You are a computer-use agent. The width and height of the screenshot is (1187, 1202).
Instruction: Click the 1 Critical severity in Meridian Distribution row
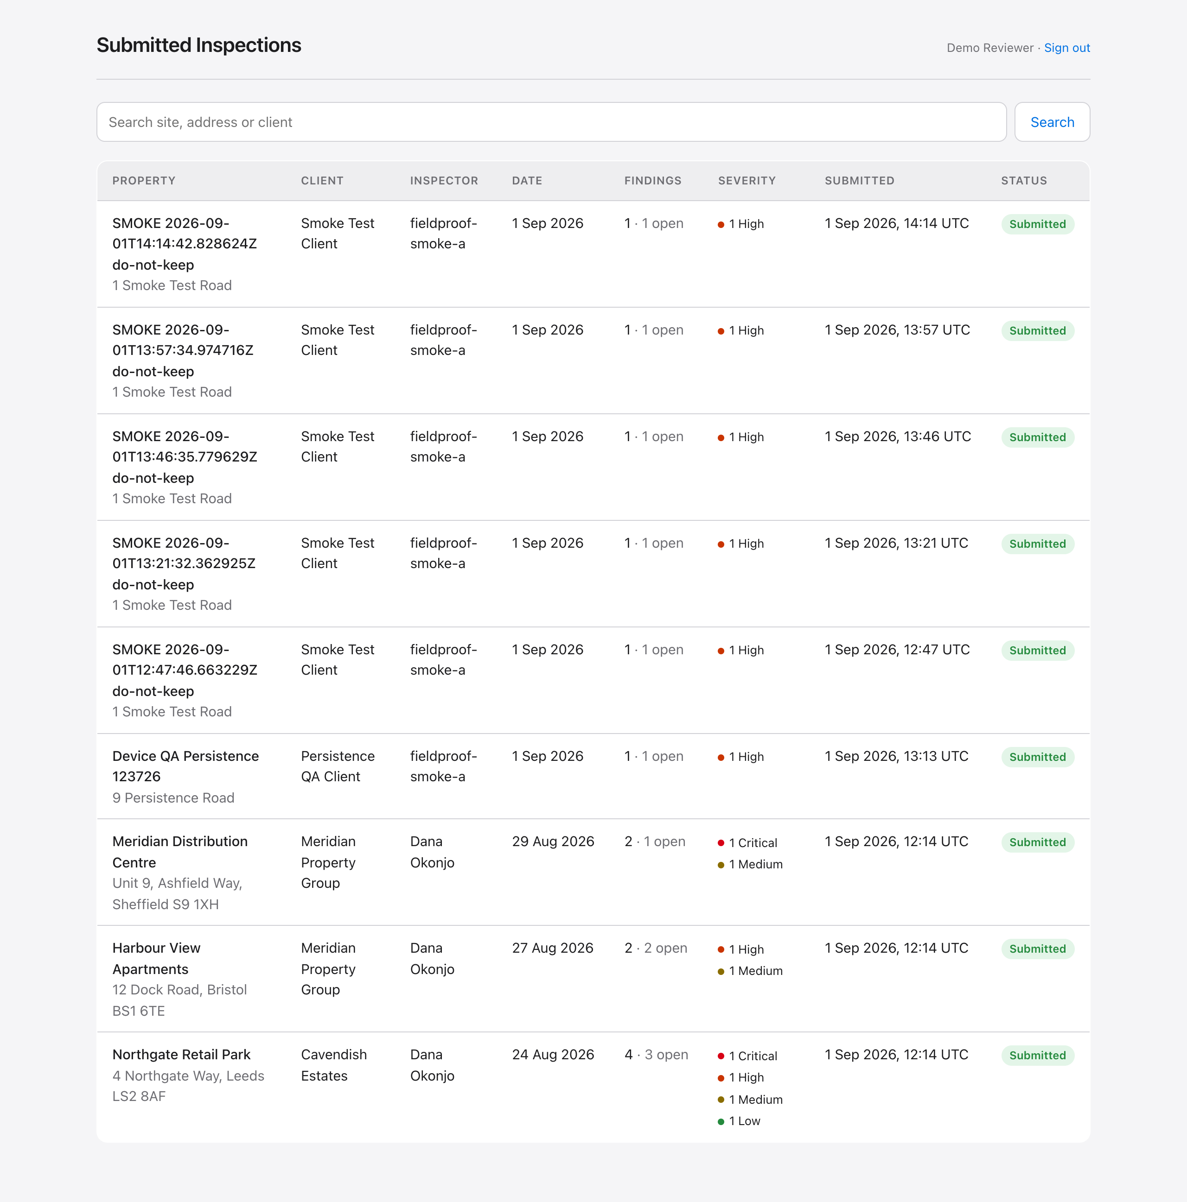coord(747,842)
